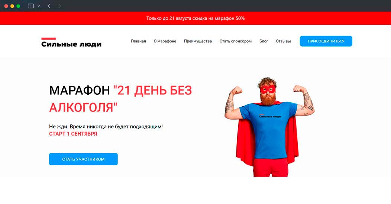391x204 pixels.
Task: Close the window with the red button
Action: [x=6, y=6]
